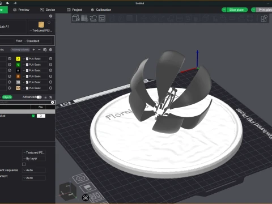272x204 pixels.
Task: Click the dimmed Move tool in toolbar
Action: [144, 18]
